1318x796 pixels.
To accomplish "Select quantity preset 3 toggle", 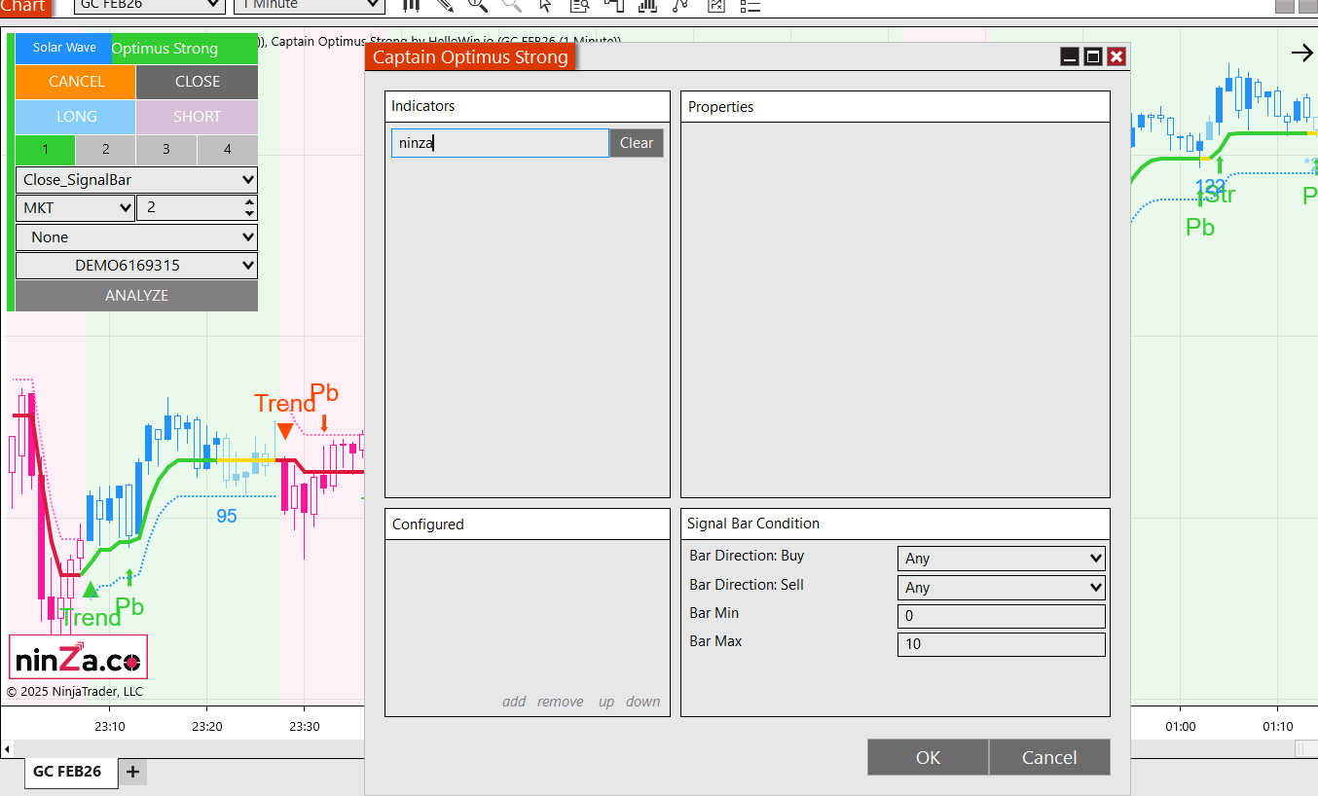I will coord(166,150).
